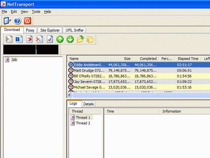
Task: Click the clock icon beside Bill O'Reilly
Action: click(71, 76)
